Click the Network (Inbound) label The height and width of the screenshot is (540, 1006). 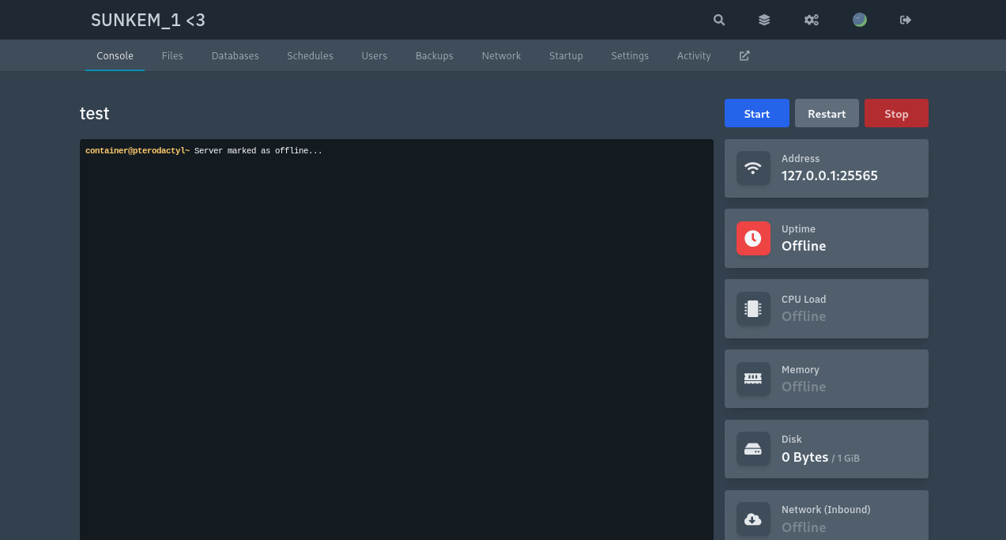pyautogui.click(x=826, y=510)
